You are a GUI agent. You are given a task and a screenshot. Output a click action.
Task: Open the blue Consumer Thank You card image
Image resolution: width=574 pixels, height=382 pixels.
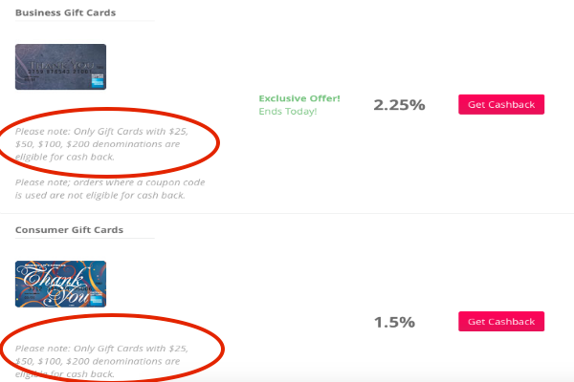pos(61,284)
